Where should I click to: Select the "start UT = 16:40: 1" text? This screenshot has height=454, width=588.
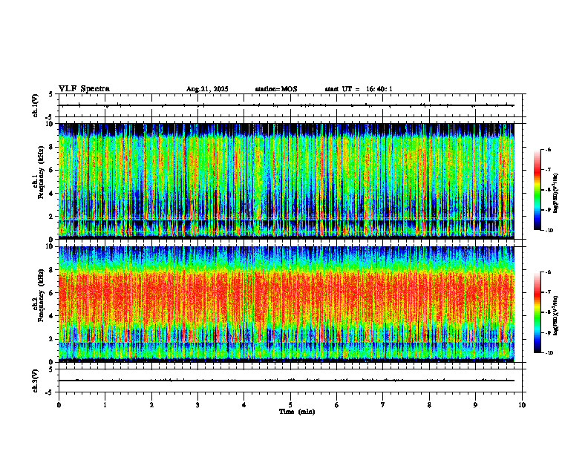(359, 89)
